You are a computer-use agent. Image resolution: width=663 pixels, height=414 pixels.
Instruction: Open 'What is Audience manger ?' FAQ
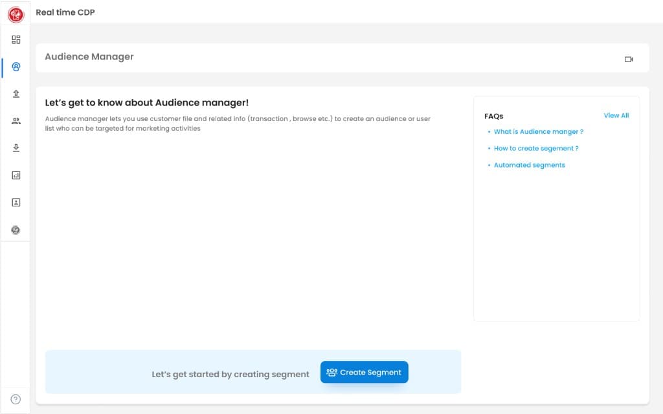(538, 132)
